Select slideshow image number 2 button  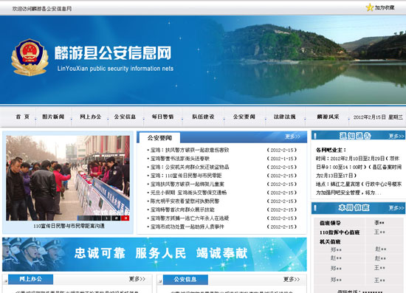coord(116,218)
